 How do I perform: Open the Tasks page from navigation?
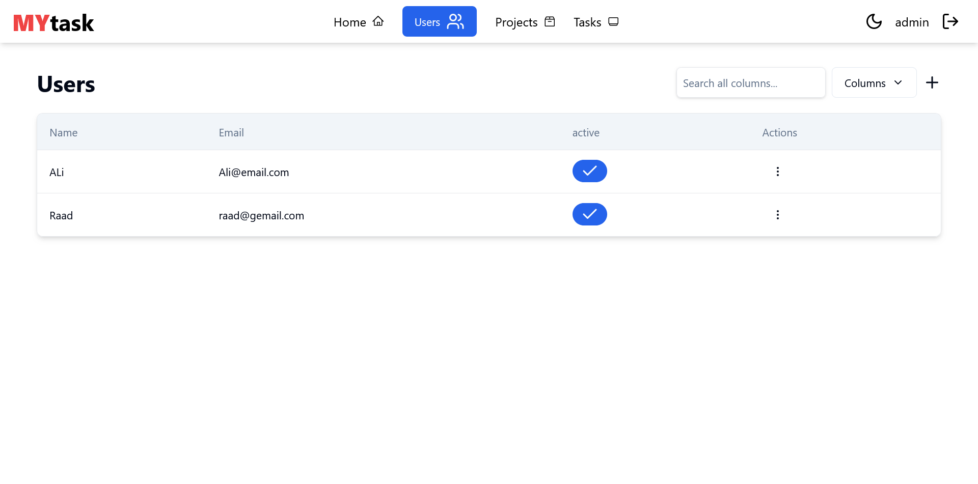point(595,22)
